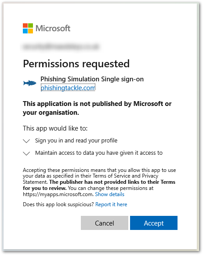Click the 'Does this app look suspicious?' text

click(x=58, y=204)
